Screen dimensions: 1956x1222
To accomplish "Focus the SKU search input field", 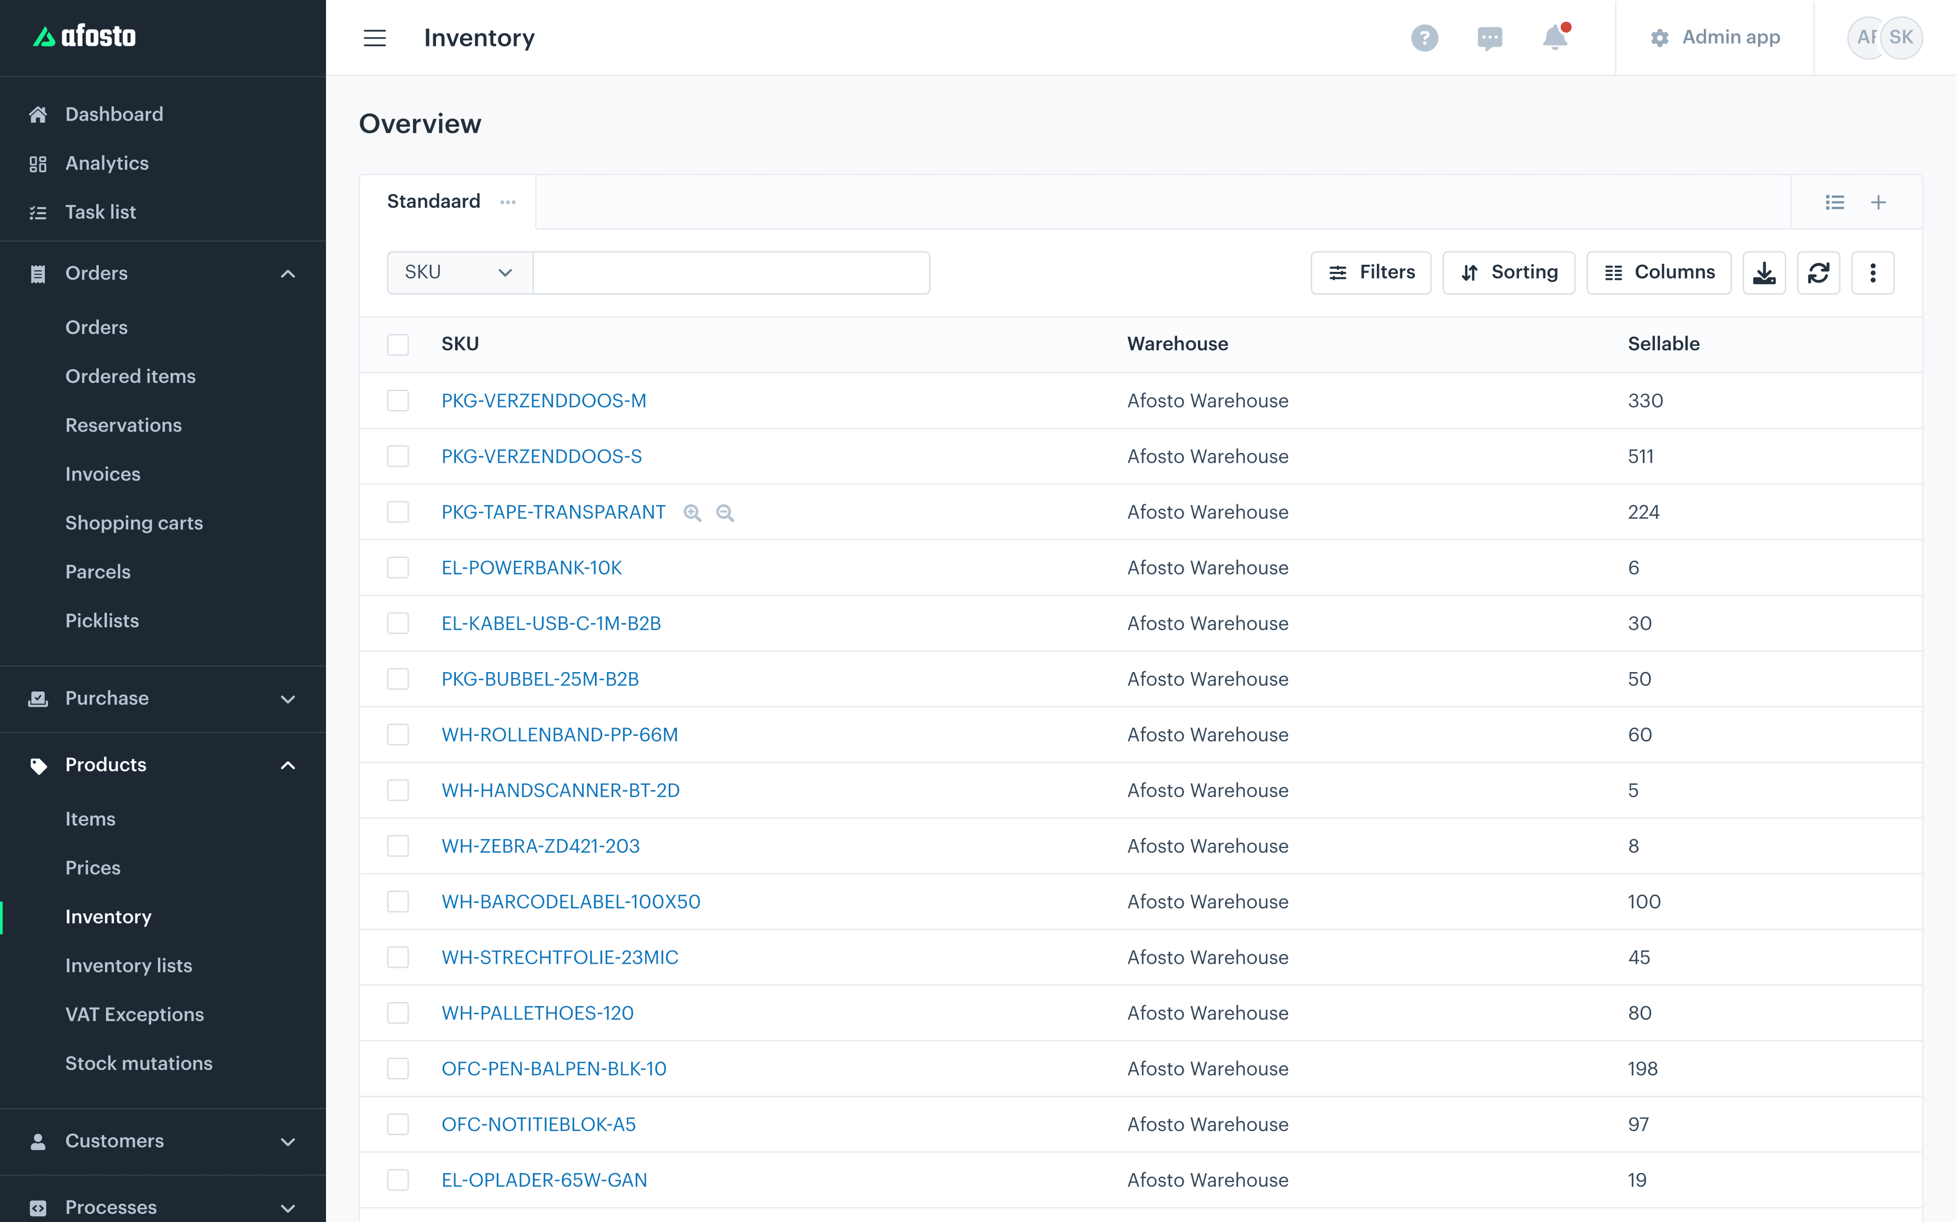I will point(731,273).
